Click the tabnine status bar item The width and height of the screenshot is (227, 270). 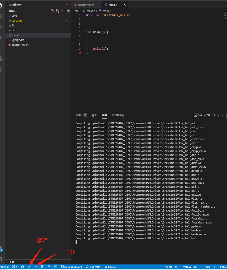coord(111,267)
